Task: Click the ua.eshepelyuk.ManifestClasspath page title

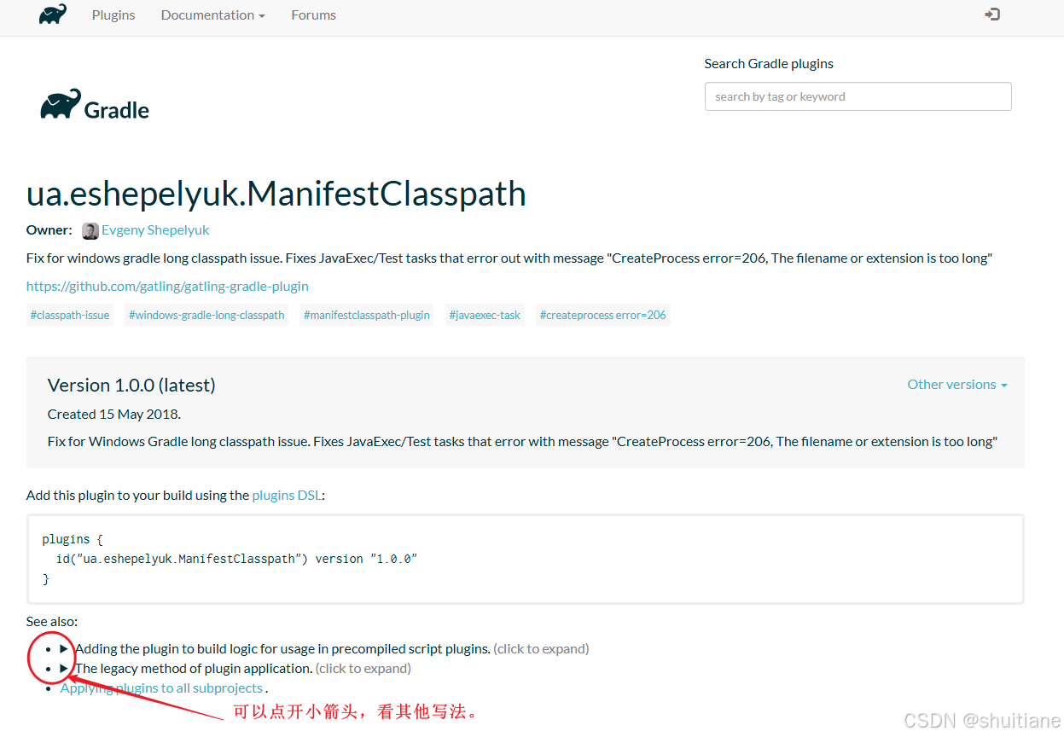Action: click(276, 194)
